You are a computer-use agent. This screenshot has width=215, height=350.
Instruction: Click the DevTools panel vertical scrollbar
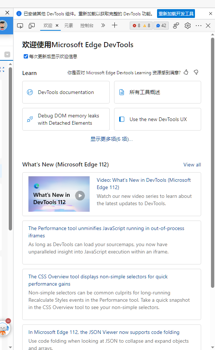(212, 163)
